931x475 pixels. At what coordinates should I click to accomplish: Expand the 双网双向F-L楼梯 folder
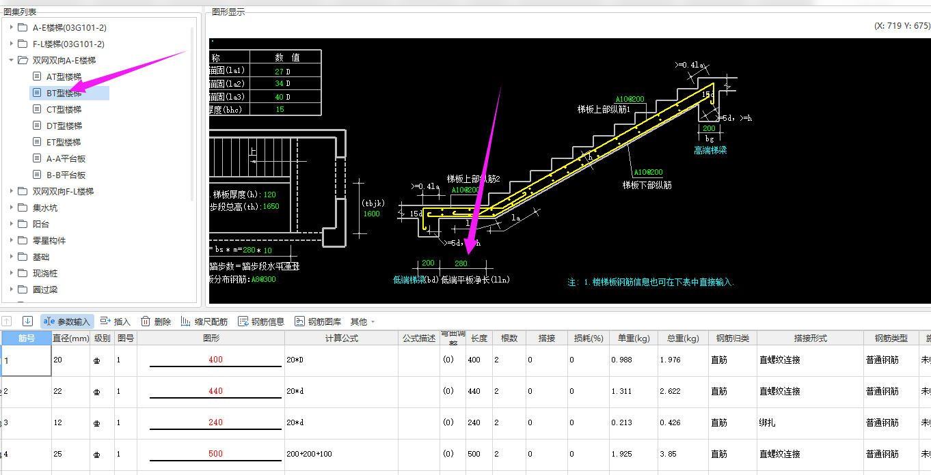[x=12, y=191]
